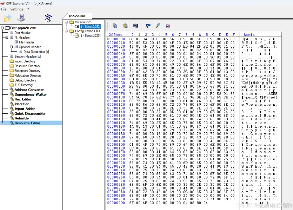The height and width of the screenshot is (210, 293).
Task: Click the save file disk icon
Action: pos(21,18)
